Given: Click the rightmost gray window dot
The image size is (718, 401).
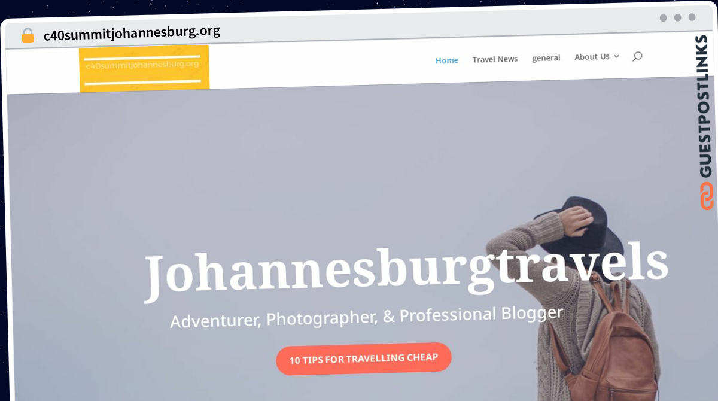Looking at the screenshot, I should (x=692, y=17).
